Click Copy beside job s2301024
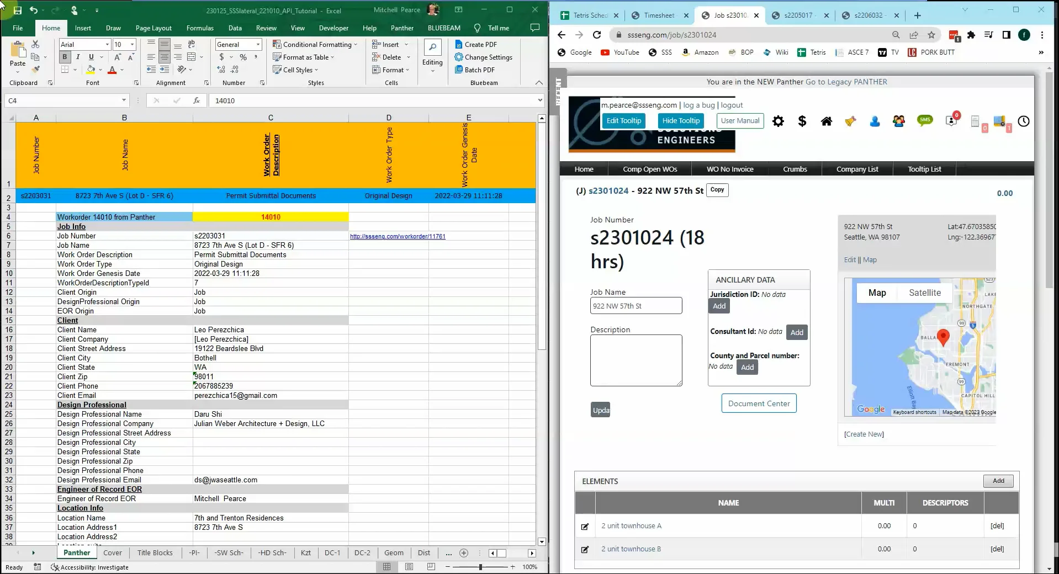 pyautogui.click(x=717, y=190)
